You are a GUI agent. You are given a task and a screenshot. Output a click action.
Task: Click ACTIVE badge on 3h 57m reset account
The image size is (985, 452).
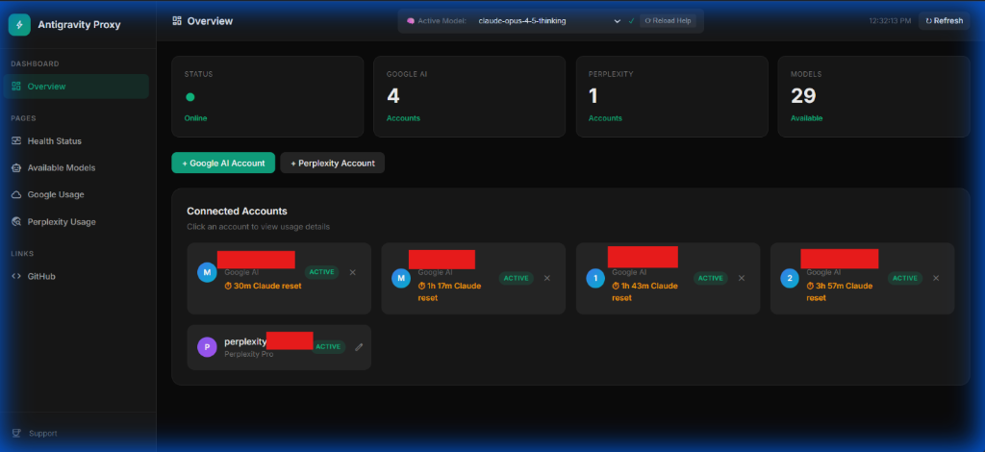pos(904,278)
